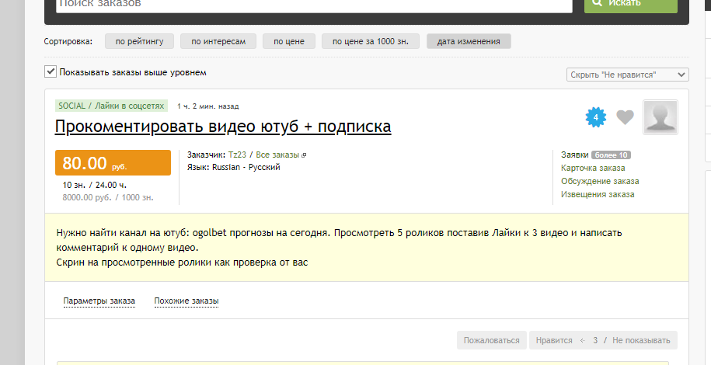Viewport: 711px width, 365px height.
Task: Open order title Прокоментировать видео ютуб + подписка
Action: click(x=223, y=126)
